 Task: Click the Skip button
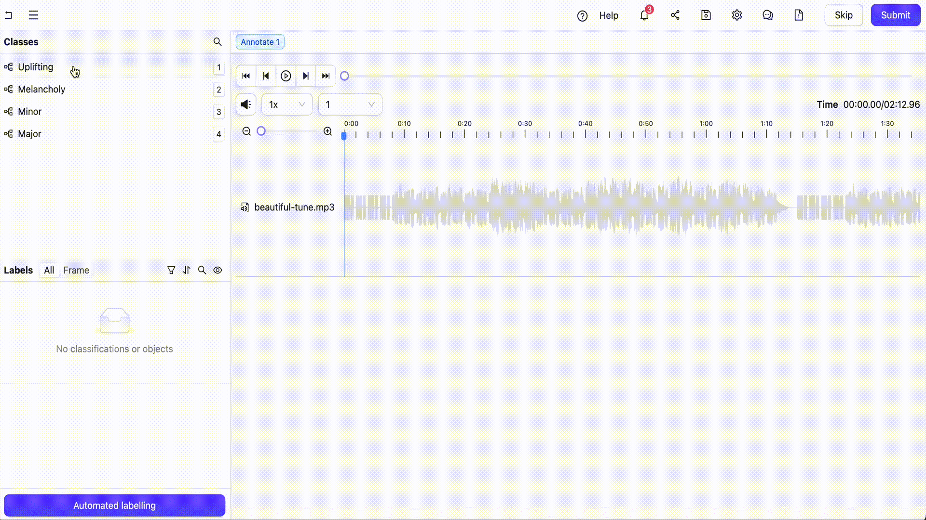click(x=844, y=15)
